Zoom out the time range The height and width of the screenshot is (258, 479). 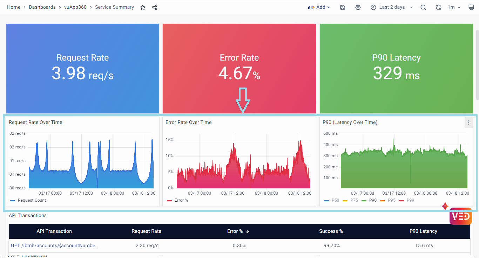[x=423, y=7]
